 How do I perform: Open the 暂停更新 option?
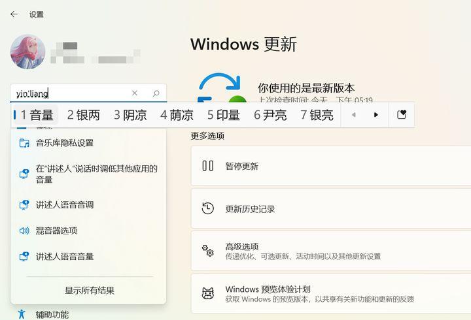[x=331, y=166]
